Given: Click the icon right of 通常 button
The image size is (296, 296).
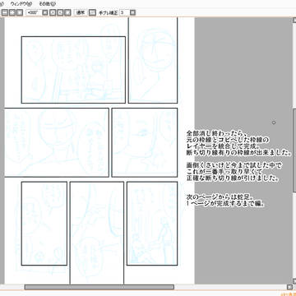Looking at the screenshot, I should (x=92, y=12).
